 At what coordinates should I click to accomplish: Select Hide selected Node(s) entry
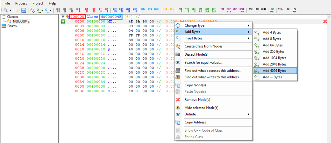pos(201,108)
